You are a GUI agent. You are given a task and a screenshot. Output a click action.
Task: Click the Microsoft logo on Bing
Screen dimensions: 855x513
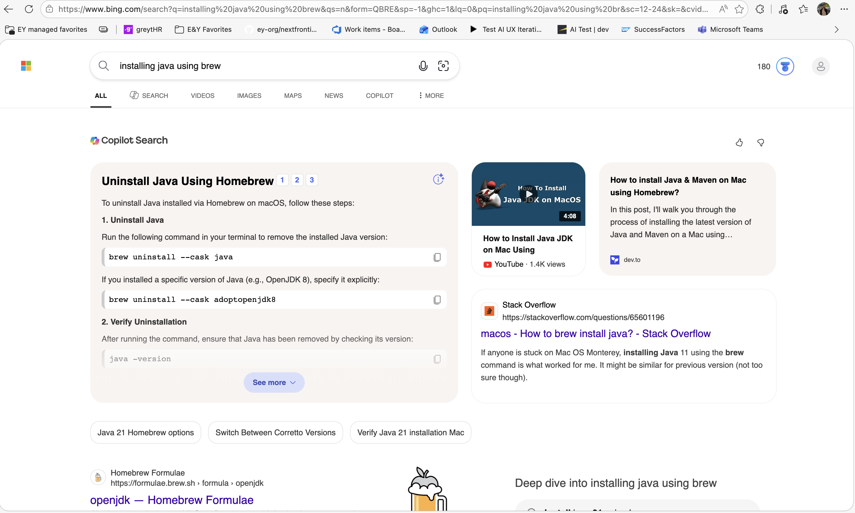pos(26,66)
